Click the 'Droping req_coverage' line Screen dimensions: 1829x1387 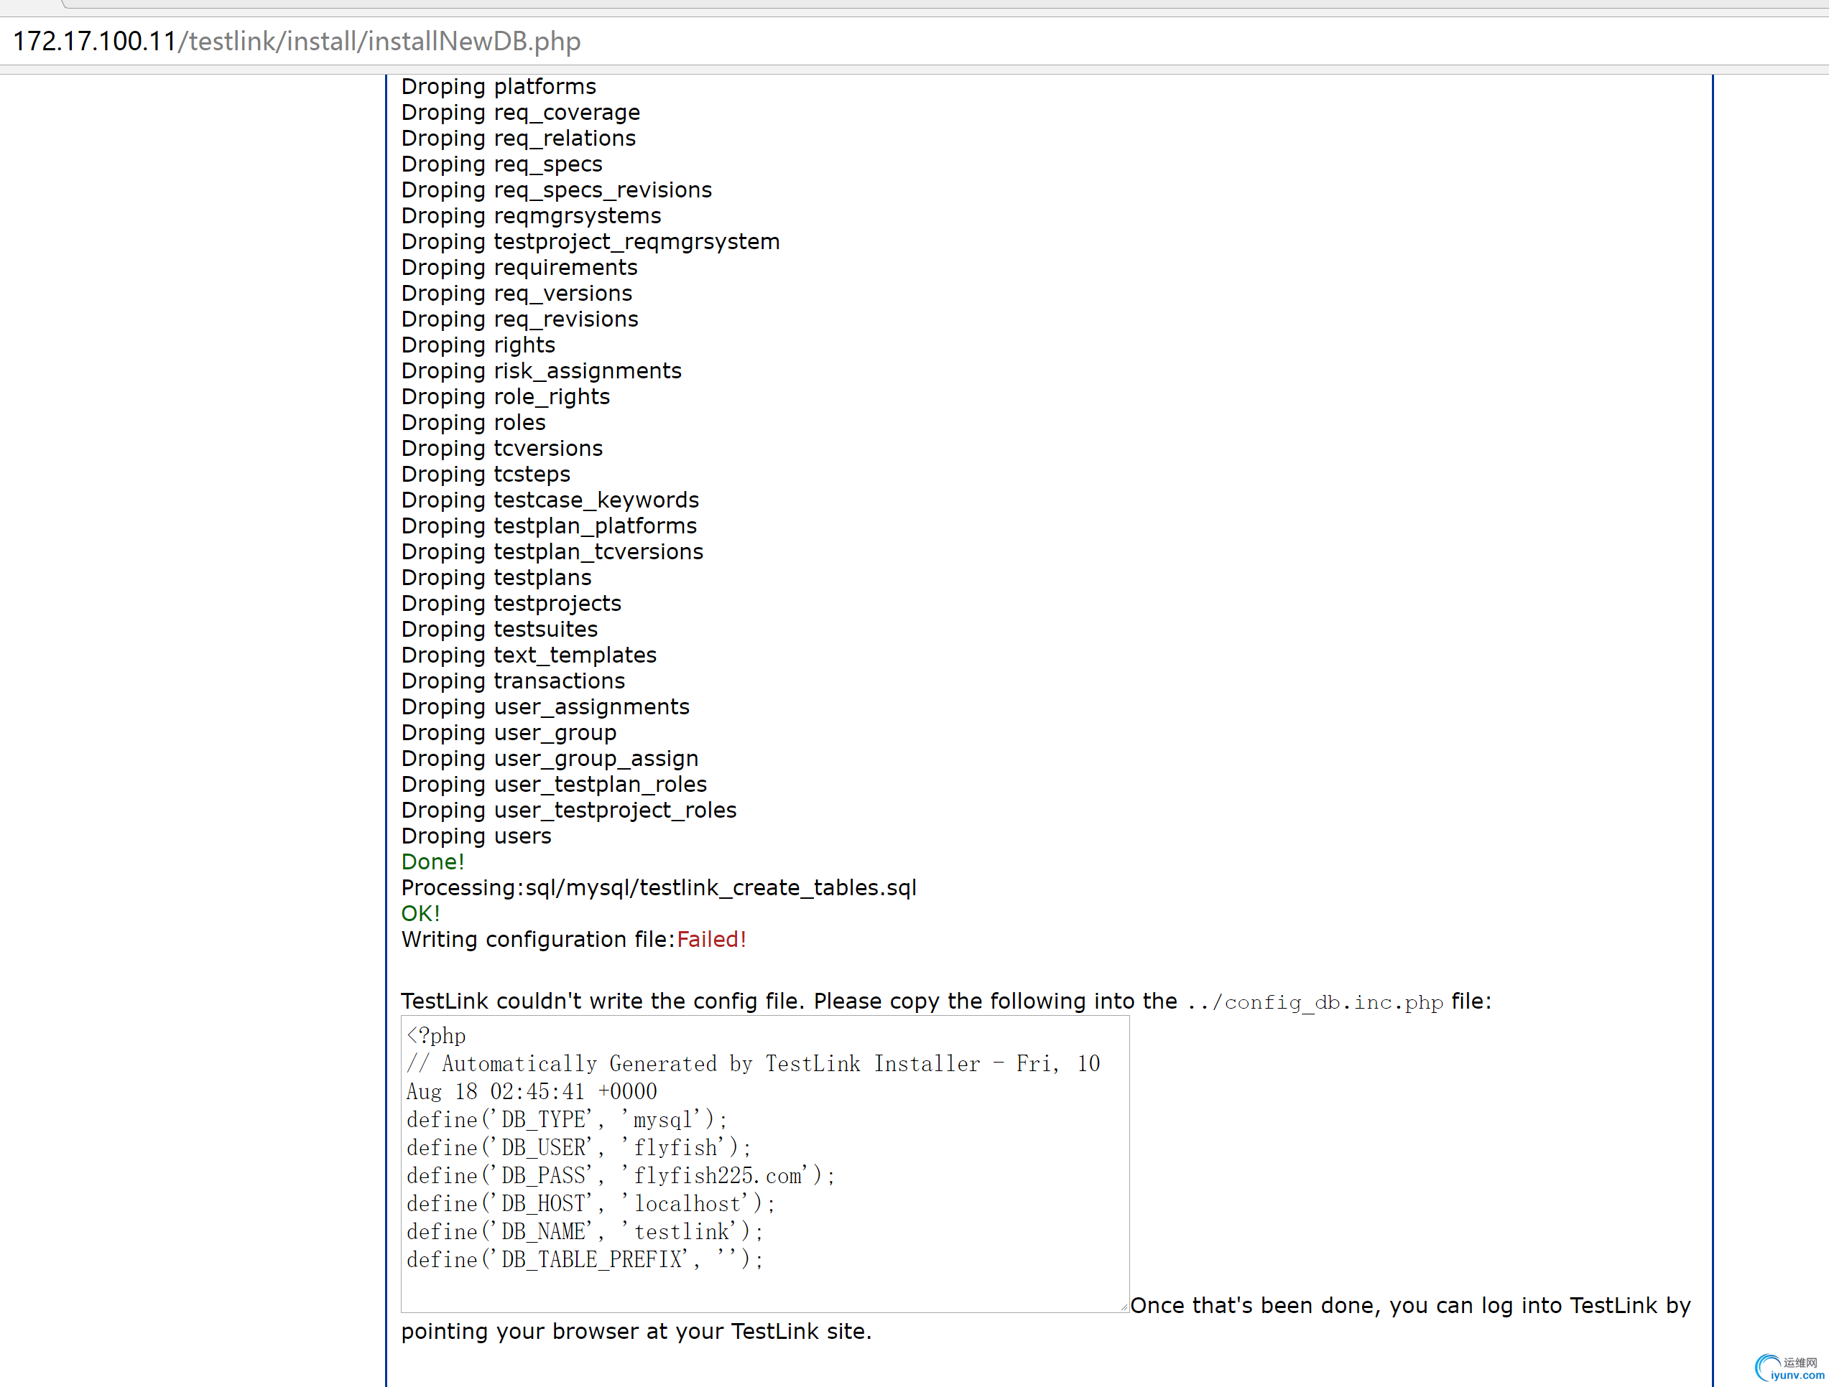[x=521, y=112]
